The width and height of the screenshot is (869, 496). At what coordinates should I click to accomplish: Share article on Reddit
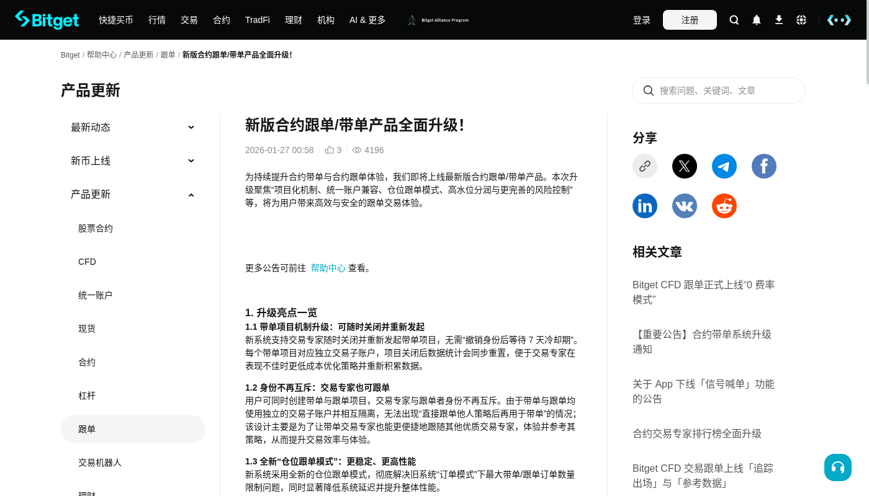click(724, 206)
